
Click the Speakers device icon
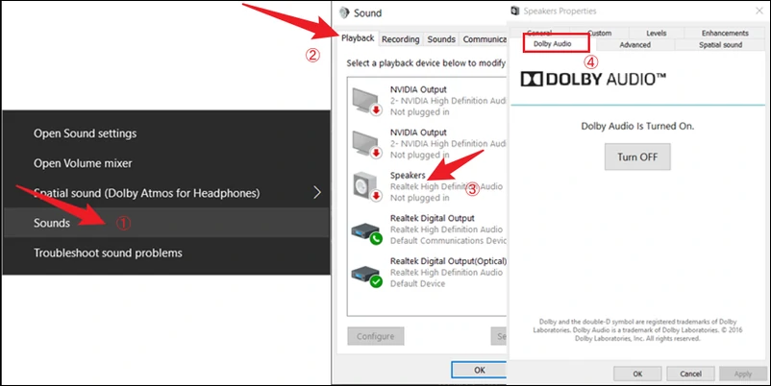[x=367, y=186]
